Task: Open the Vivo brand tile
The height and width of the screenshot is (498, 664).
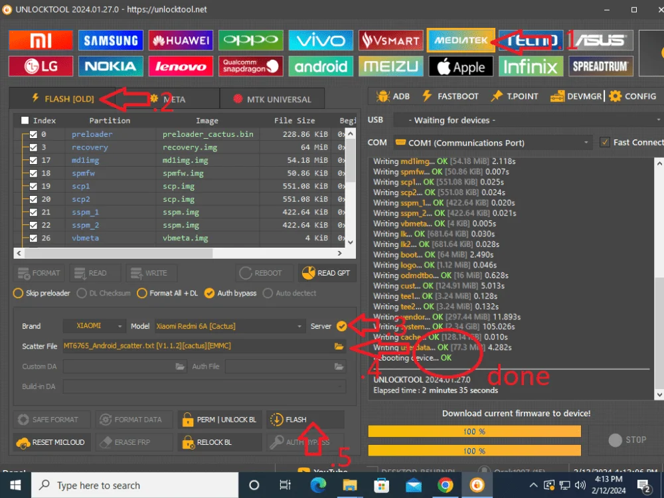Action: [x=321, y=41]
